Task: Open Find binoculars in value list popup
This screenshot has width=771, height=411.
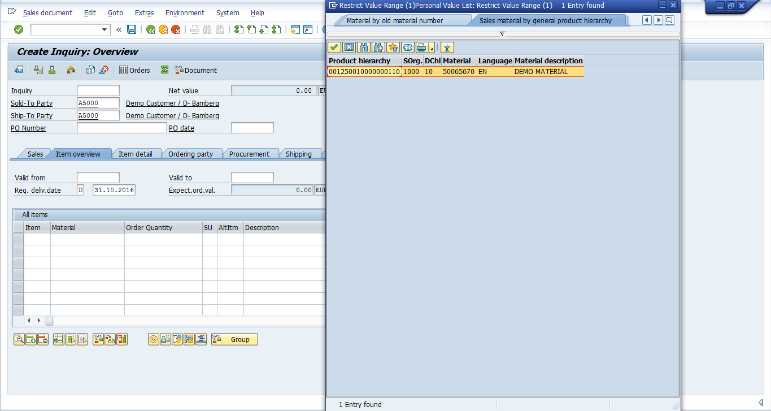Action: tap(364, 47)
